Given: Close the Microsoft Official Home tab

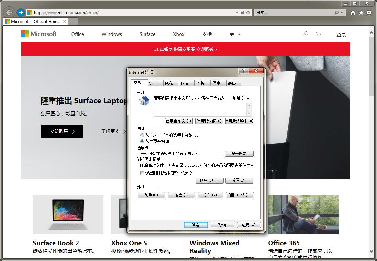Looking at the screenshot, I should (64, 21).
